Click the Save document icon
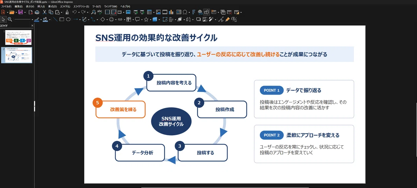Image resolution: width=417 pixels, height=188 pixels. pyautogui.click(x=21, y=12)
